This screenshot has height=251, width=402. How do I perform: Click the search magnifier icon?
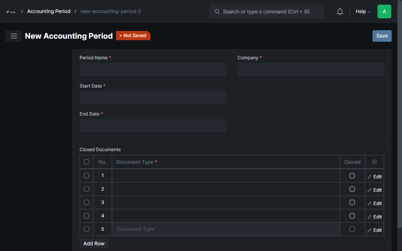pos(217,11)
